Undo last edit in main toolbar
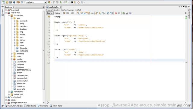The width and height of the screenshot is (193, 109). point(18,2)
